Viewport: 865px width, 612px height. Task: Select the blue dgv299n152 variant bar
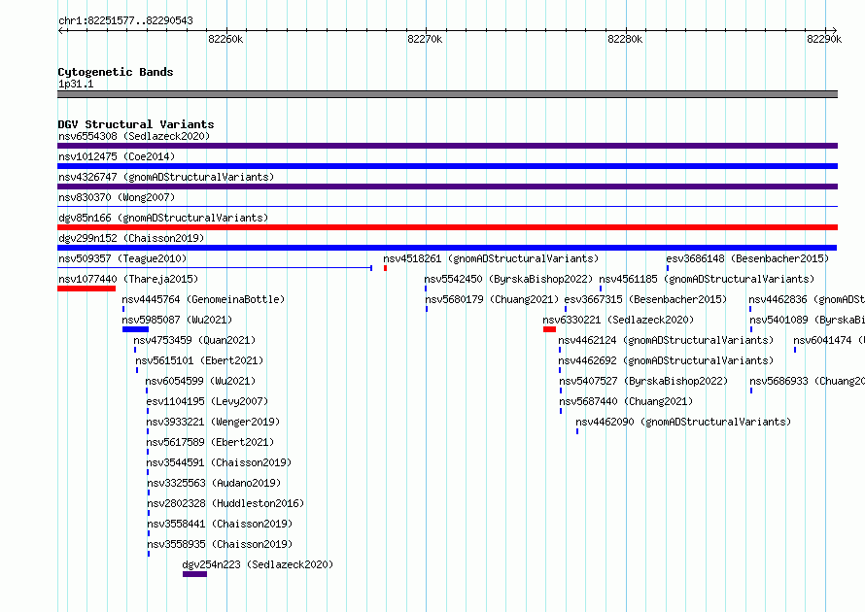tap(447, 248)
